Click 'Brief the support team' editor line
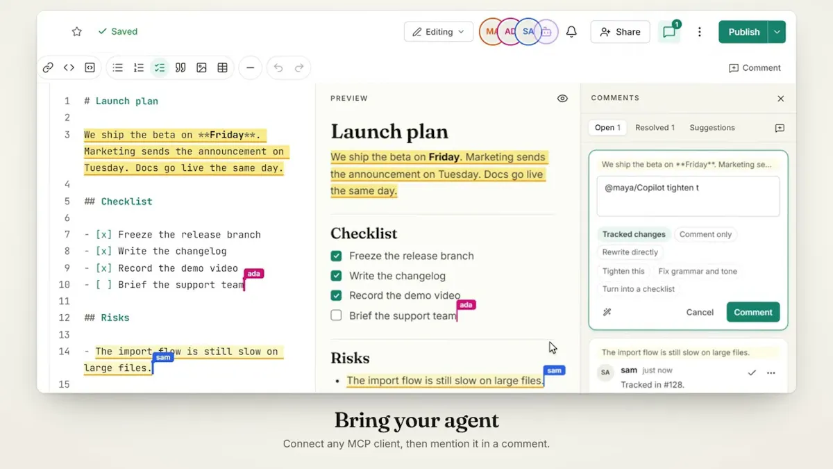Image resolution: width=833 pixels, height=469 pixels. [x=164, y=285]
